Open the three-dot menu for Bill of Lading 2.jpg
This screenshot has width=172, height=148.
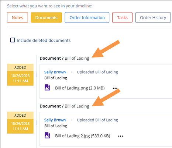[120, 136]
